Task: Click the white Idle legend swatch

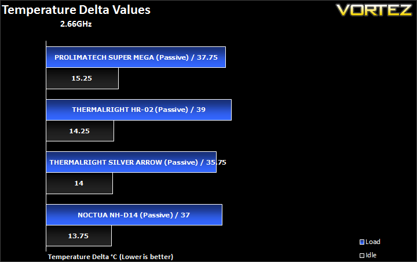Action: (x=361, y=256)
